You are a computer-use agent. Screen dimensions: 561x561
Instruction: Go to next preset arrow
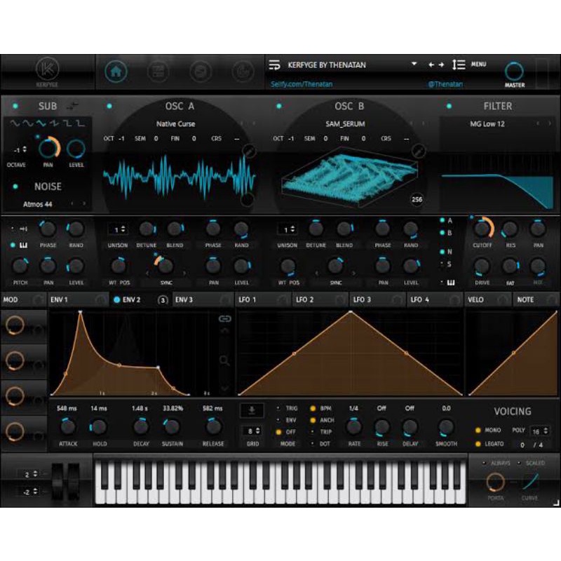(441, 65)
